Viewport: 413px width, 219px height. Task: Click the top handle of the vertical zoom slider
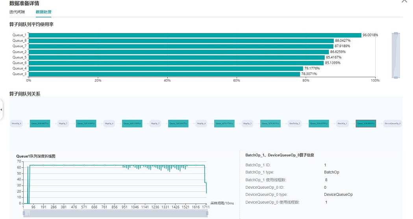tap(396, 33)
